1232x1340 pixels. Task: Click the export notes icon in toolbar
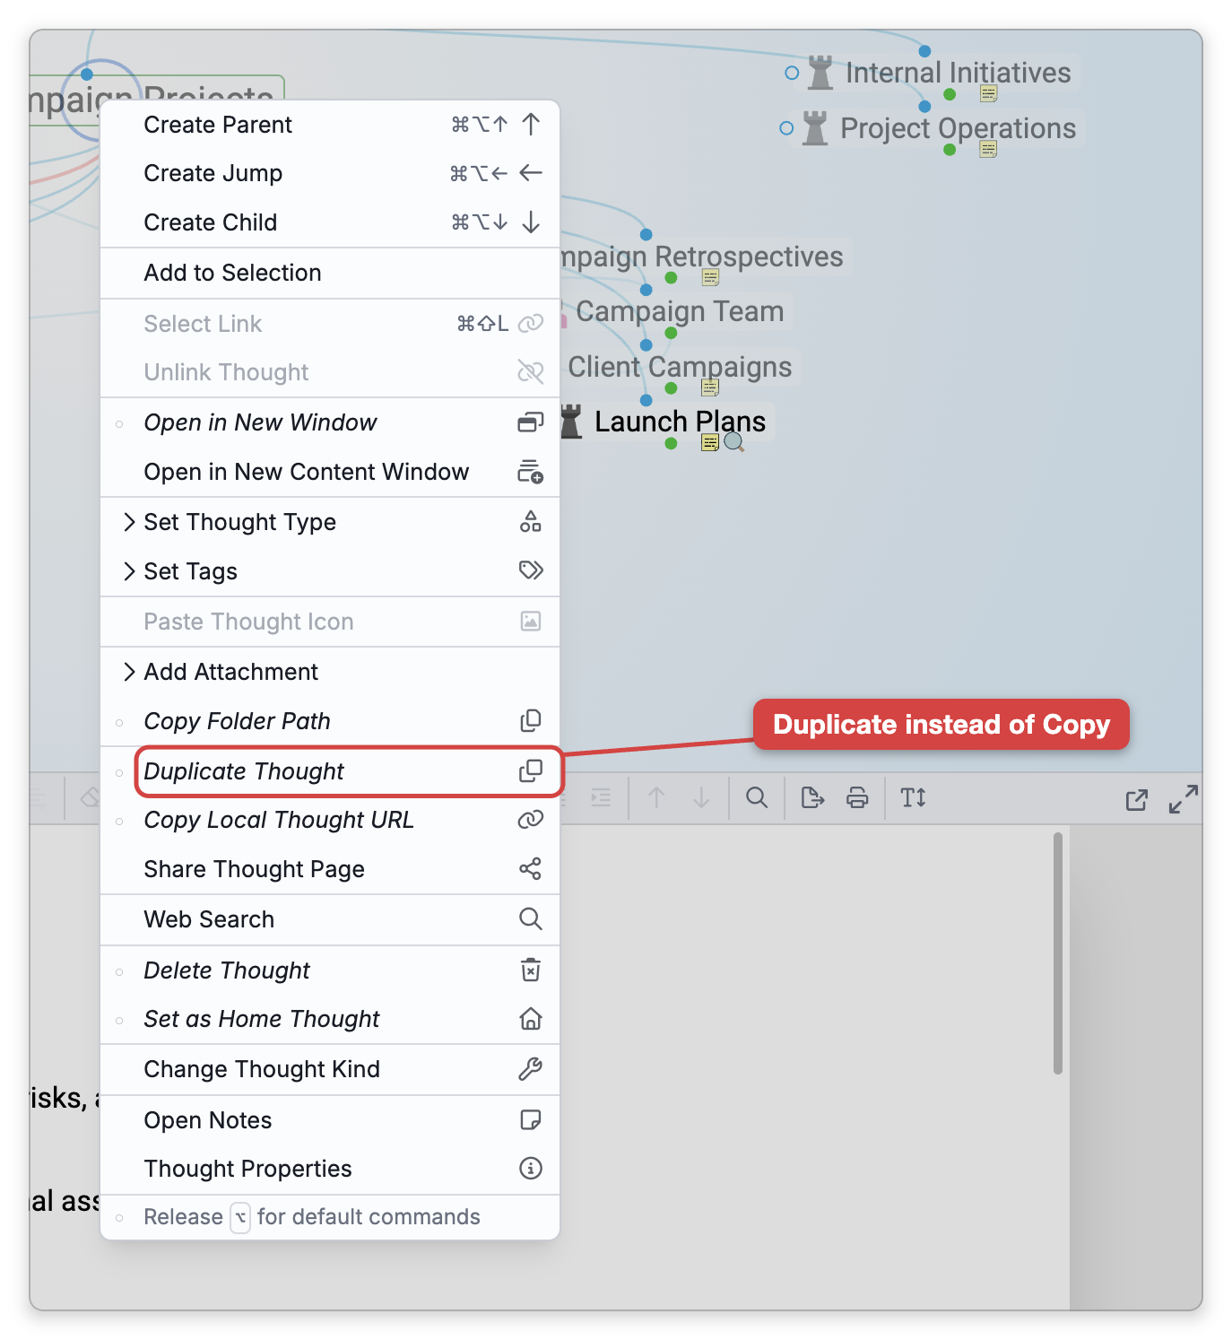(x=812, y=797)
